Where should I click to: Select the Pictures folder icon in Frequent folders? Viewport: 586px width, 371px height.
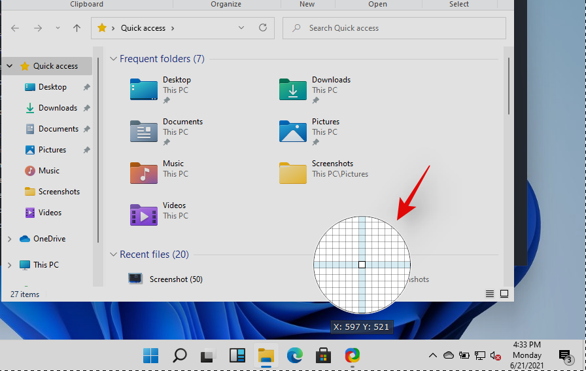pyautogui.click(x=292, y=132)
